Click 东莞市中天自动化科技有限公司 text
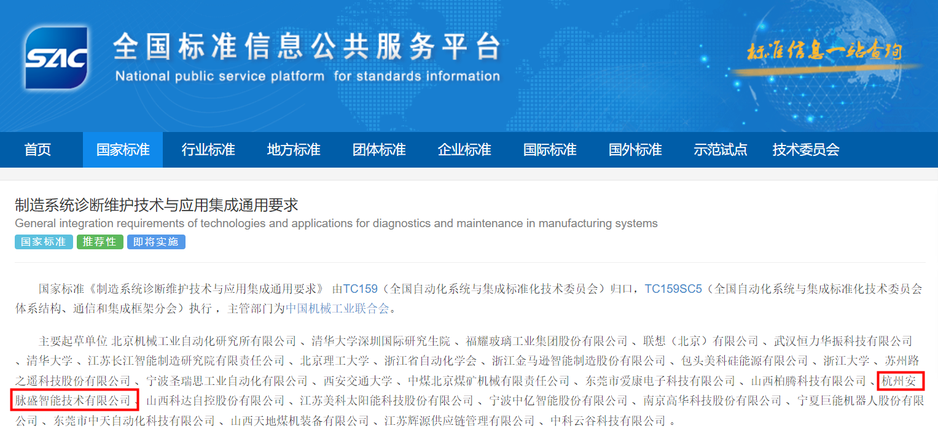 pyautogui.click(x=135, y=421)
